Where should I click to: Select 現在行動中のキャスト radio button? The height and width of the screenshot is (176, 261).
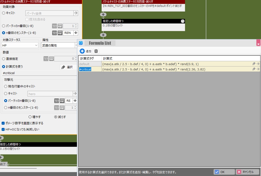[6, 86]
